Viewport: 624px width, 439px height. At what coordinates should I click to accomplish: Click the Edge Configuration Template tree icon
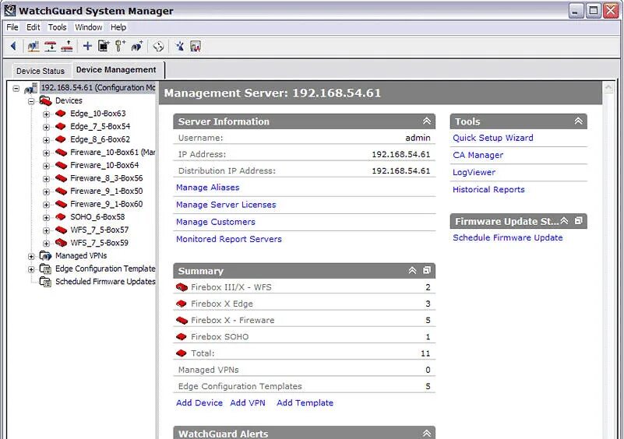pos(45,269)
